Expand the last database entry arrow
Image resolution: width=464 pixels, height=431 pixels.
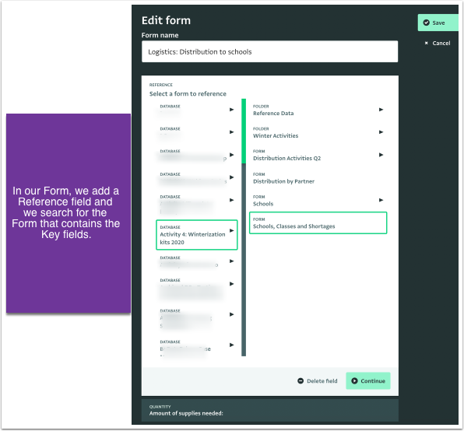pos(232,345)
